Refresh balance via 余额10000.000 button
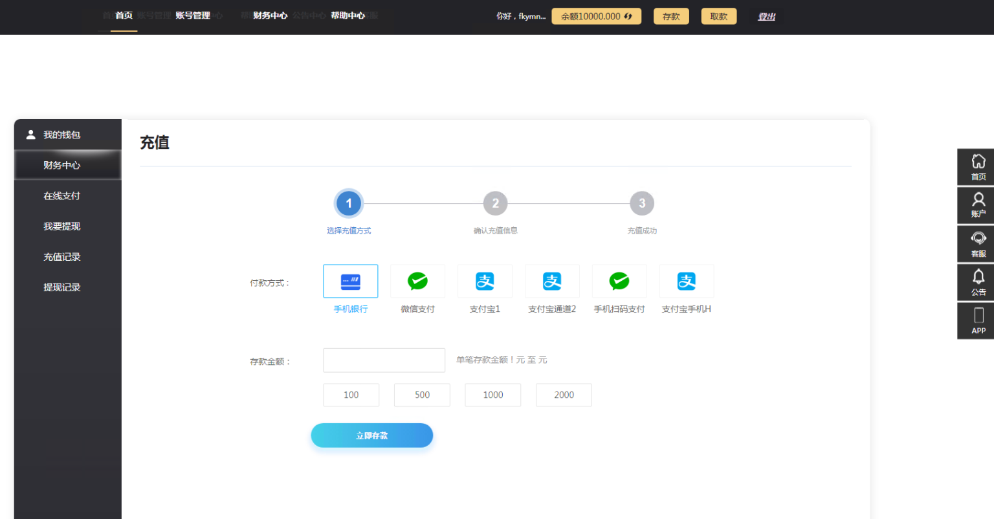Viewport: 994px width, 519px height. pyautogui.click(x=596, y=16)
